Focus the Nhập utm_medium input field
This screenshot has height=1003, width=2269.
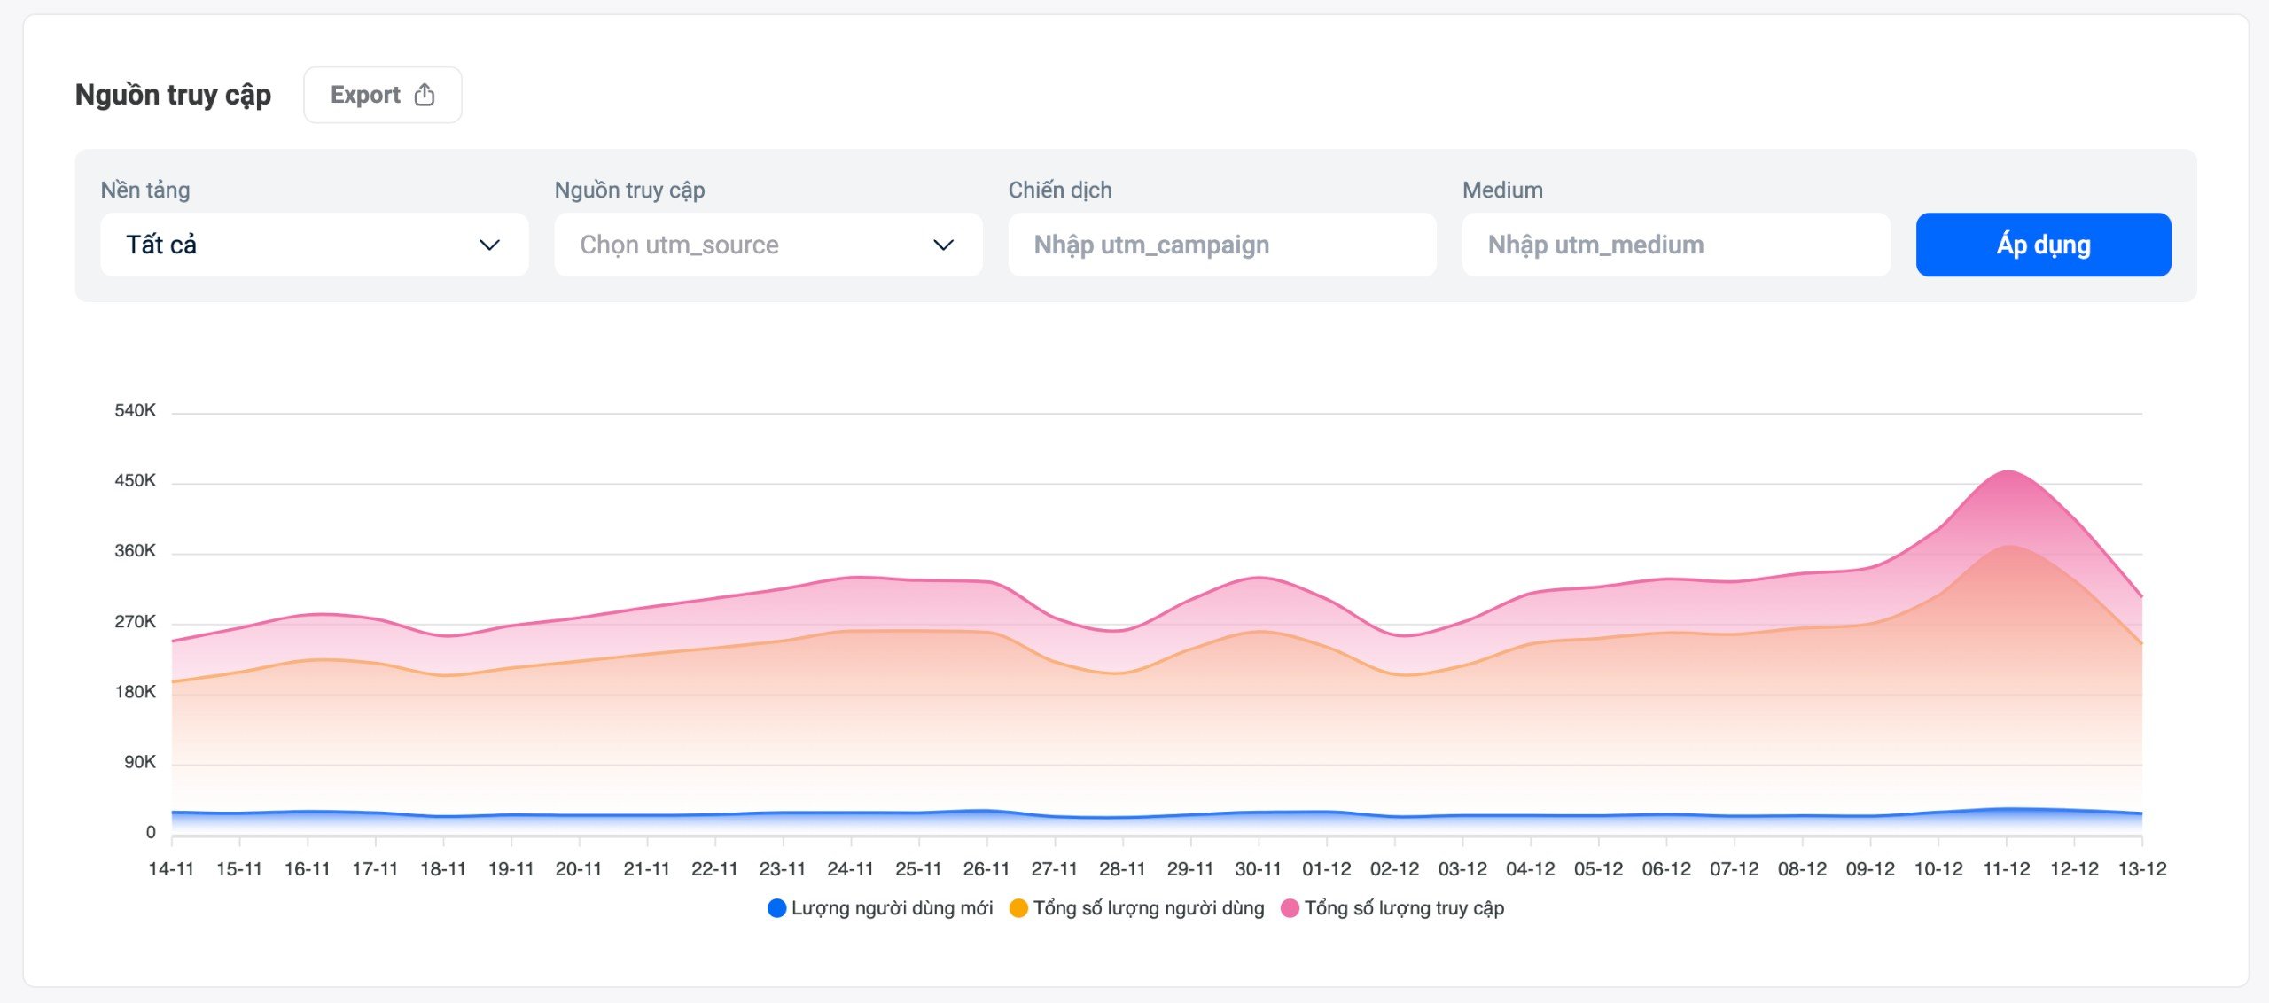tap(1675, 245)
